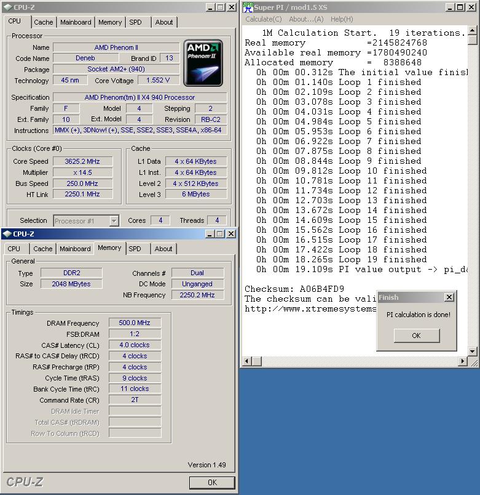The width and height of the screenshot is (480, 495).
Task: Click the Package value Socket AM2+ (940)
Action: pos(116,69)
